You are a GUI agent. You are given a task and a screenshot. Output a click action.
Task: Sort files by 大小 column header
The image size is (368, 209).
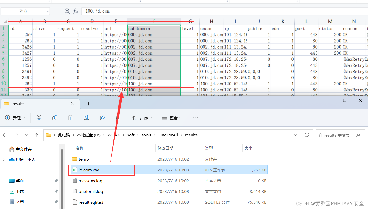[248, 148]
